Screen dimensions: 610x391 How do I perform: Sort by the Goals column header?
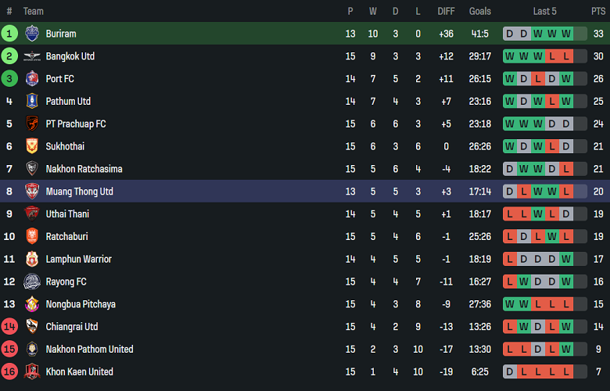pos(480,11)
